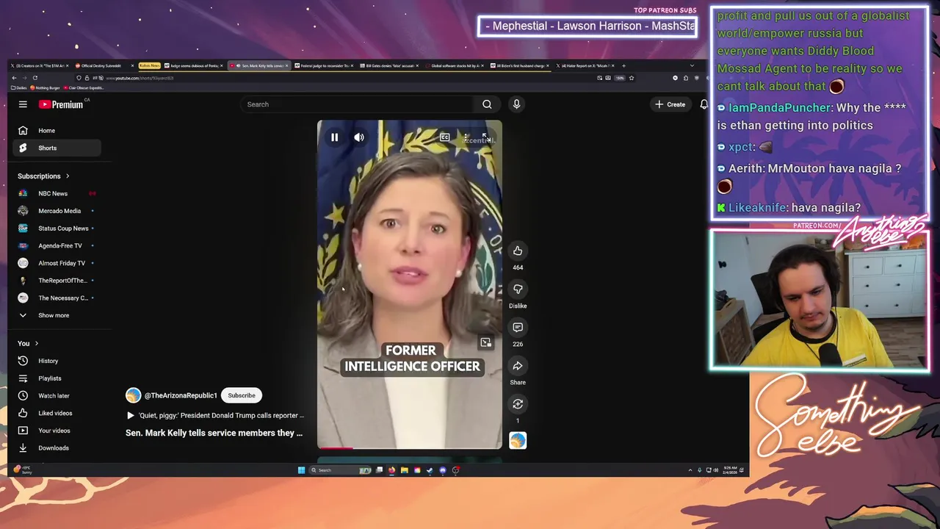Viewport: 940px width, 529px height.
Task: Open Discord from the taskbar
Action: (442, 470)
